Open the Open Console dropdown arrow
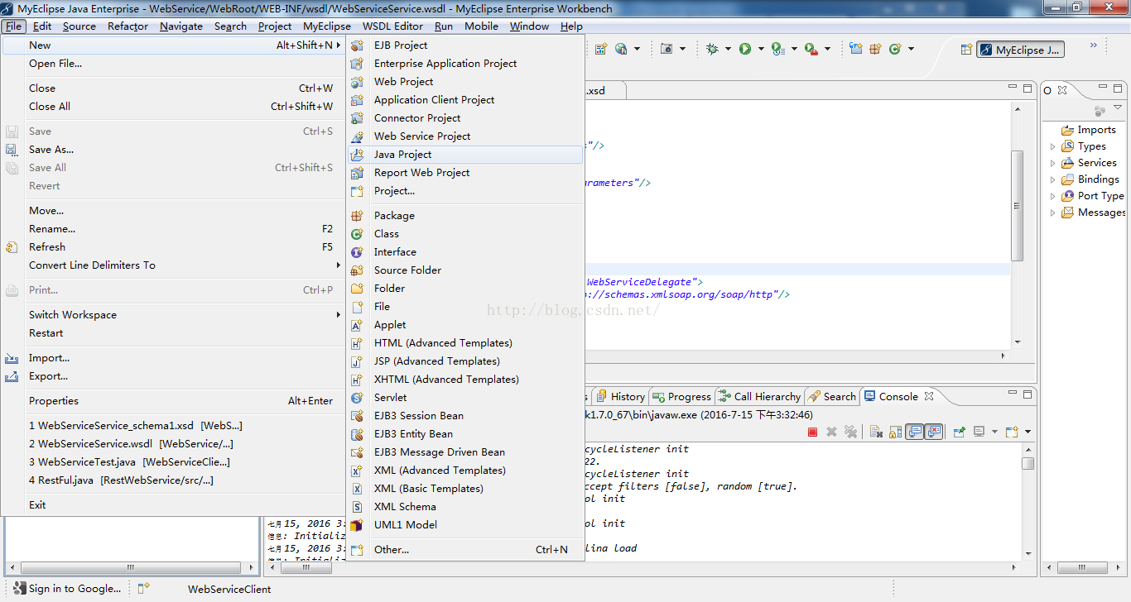 (1028, 432)
